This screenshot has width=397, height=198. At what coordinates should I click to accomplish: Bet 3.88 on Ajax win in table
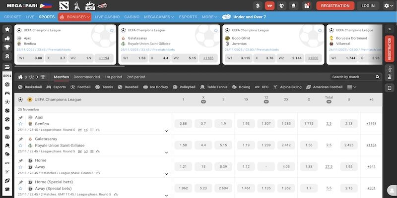point(183,123)
